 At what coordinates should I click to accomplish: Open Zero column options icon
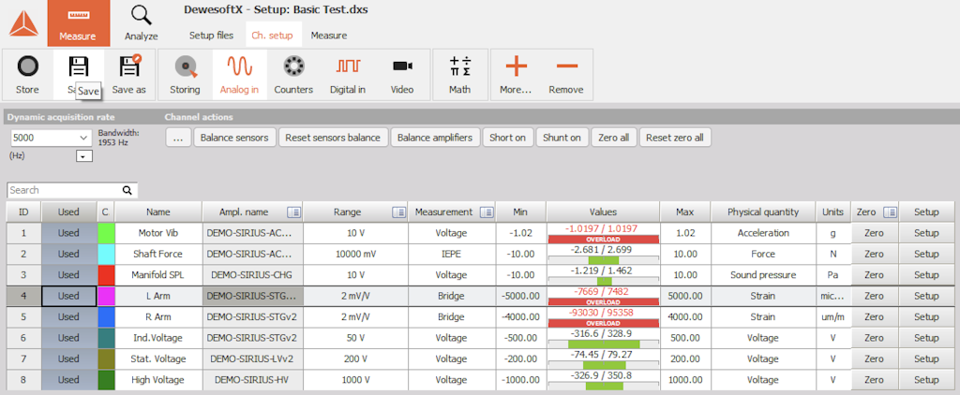[890, 212]
